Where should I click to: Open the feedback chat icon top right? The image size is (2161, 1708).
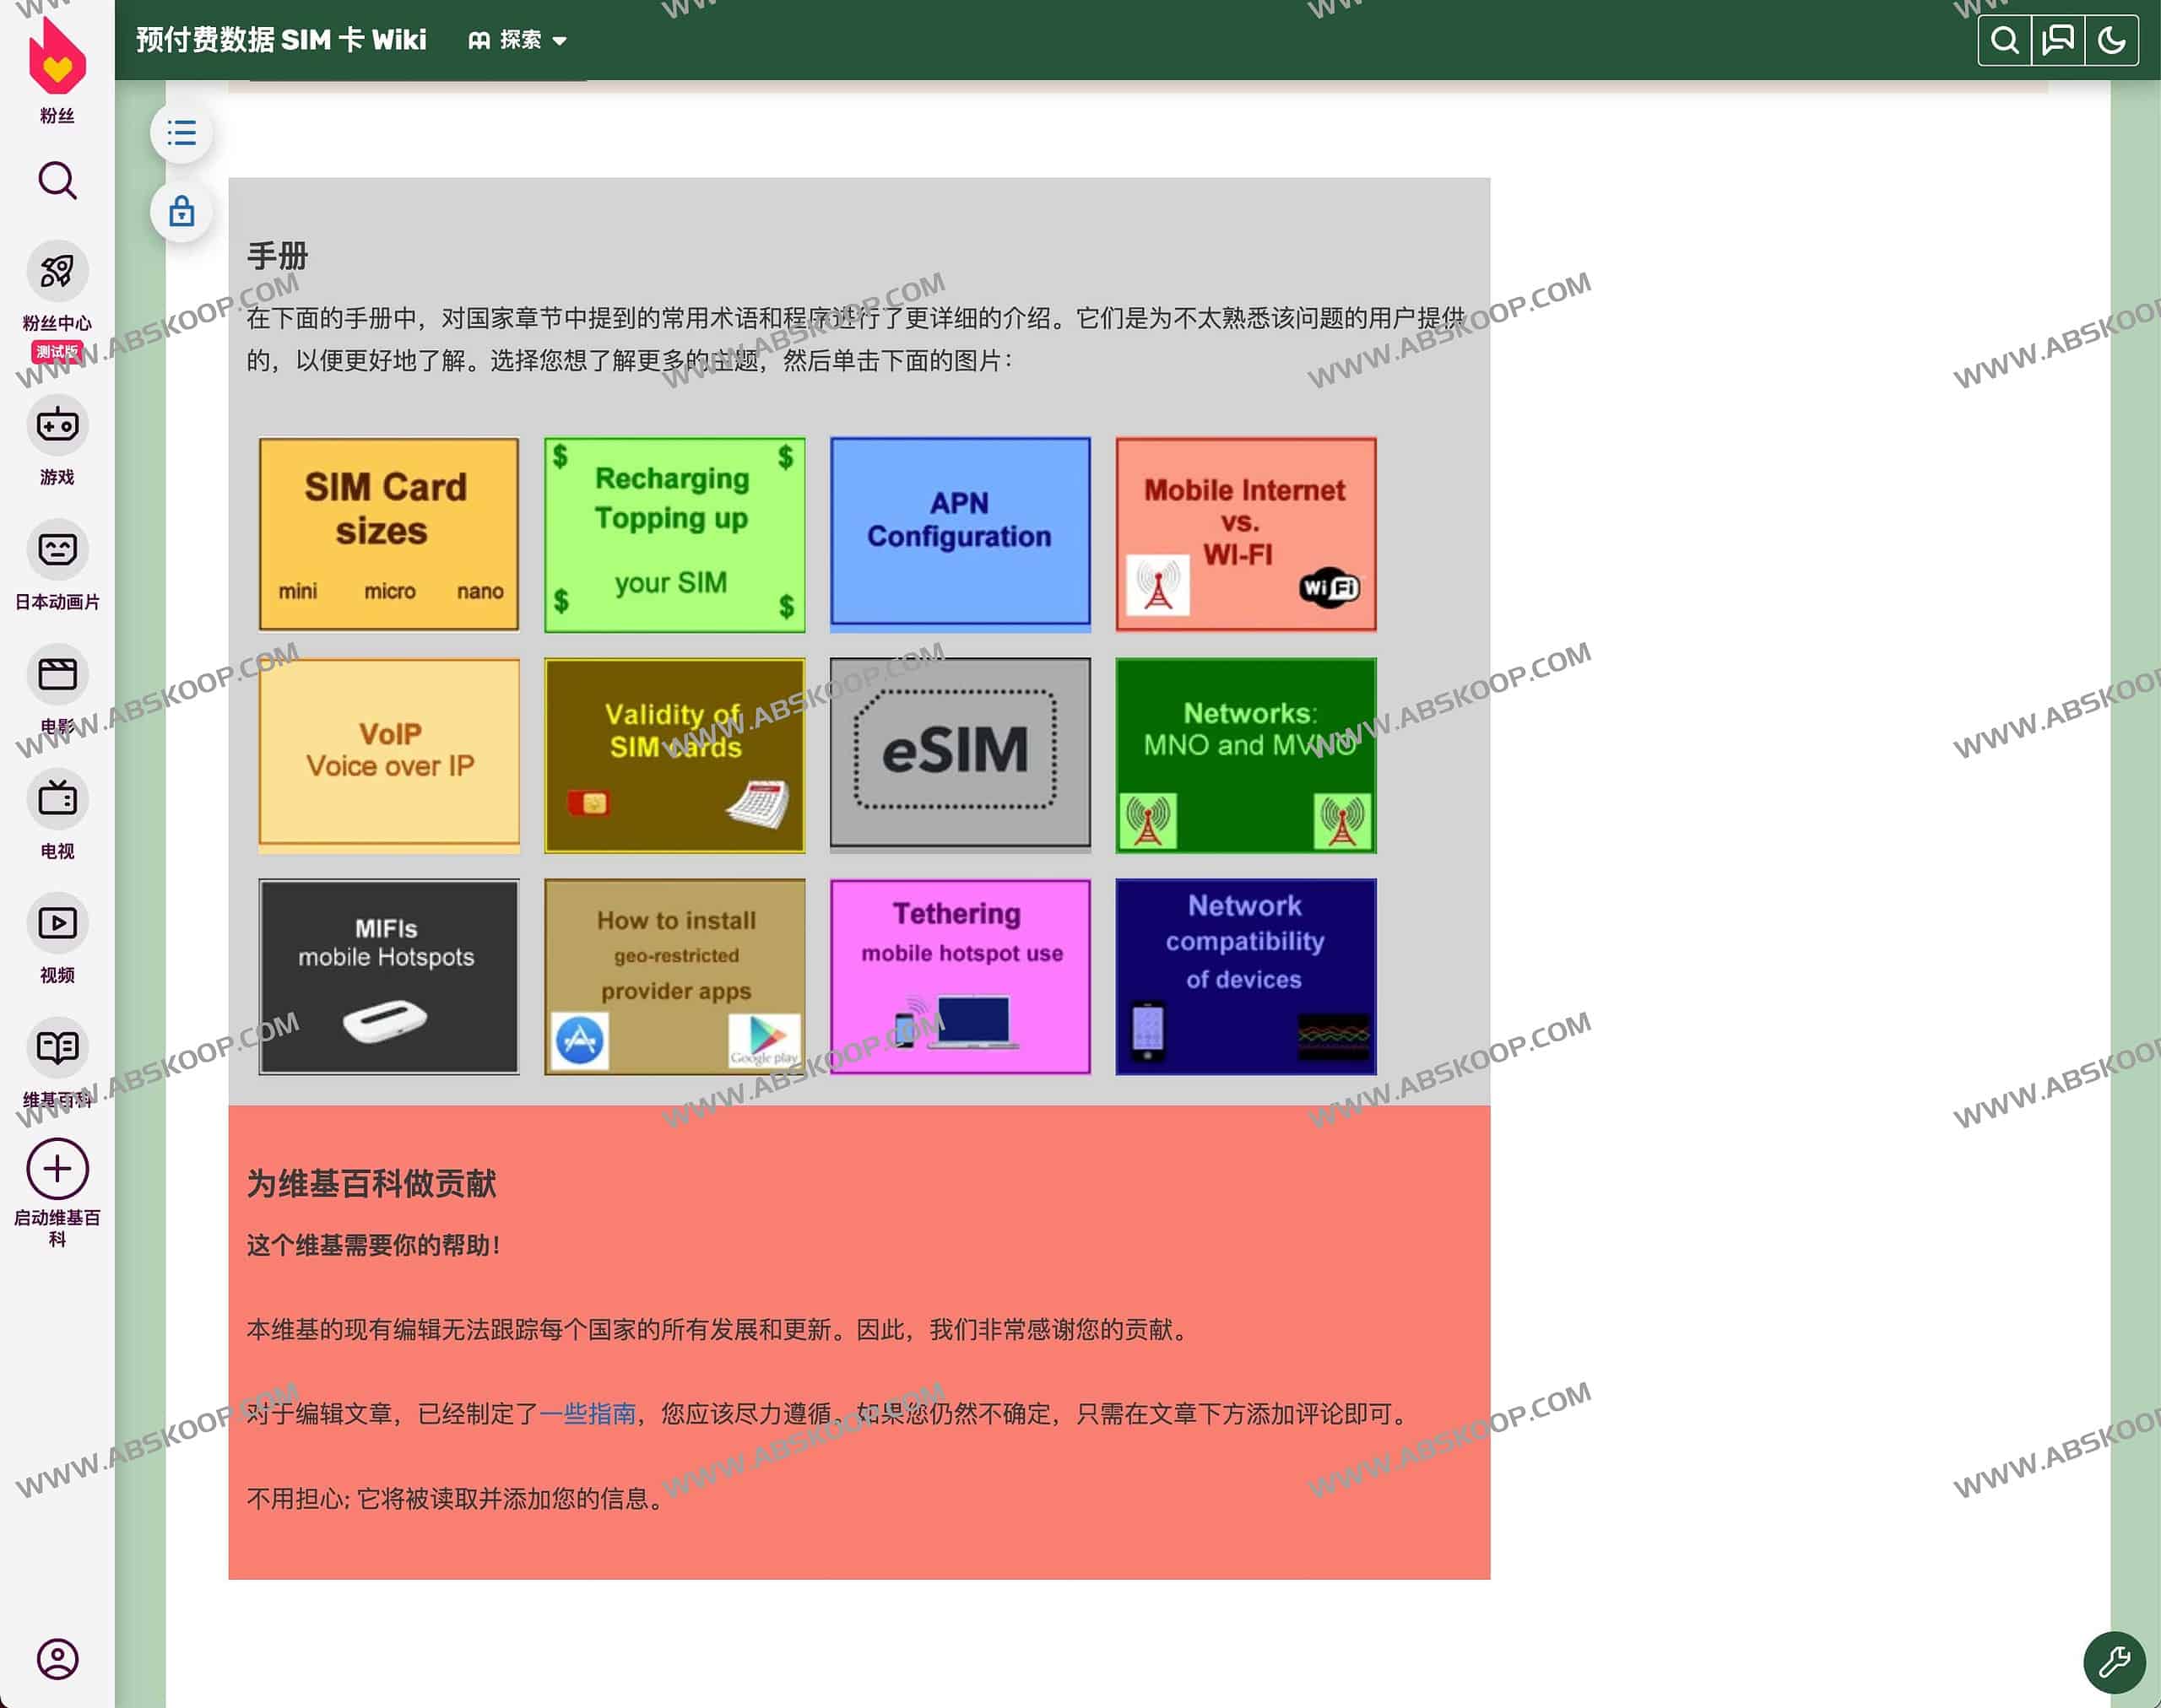pyautogui.click(x=2058, y=40)
